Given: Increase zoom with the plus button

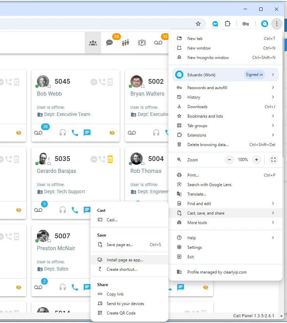Looking at the screenshot, I should point(256,160).
